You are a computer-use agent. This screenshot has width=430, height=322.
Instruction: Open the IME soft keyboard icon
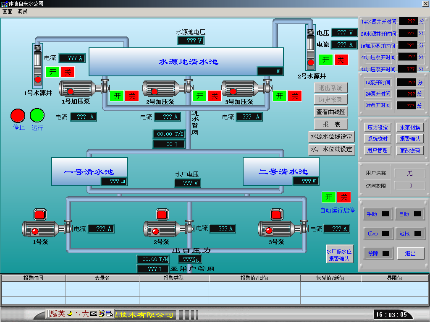pyautogui.click(x=94, y=314)
